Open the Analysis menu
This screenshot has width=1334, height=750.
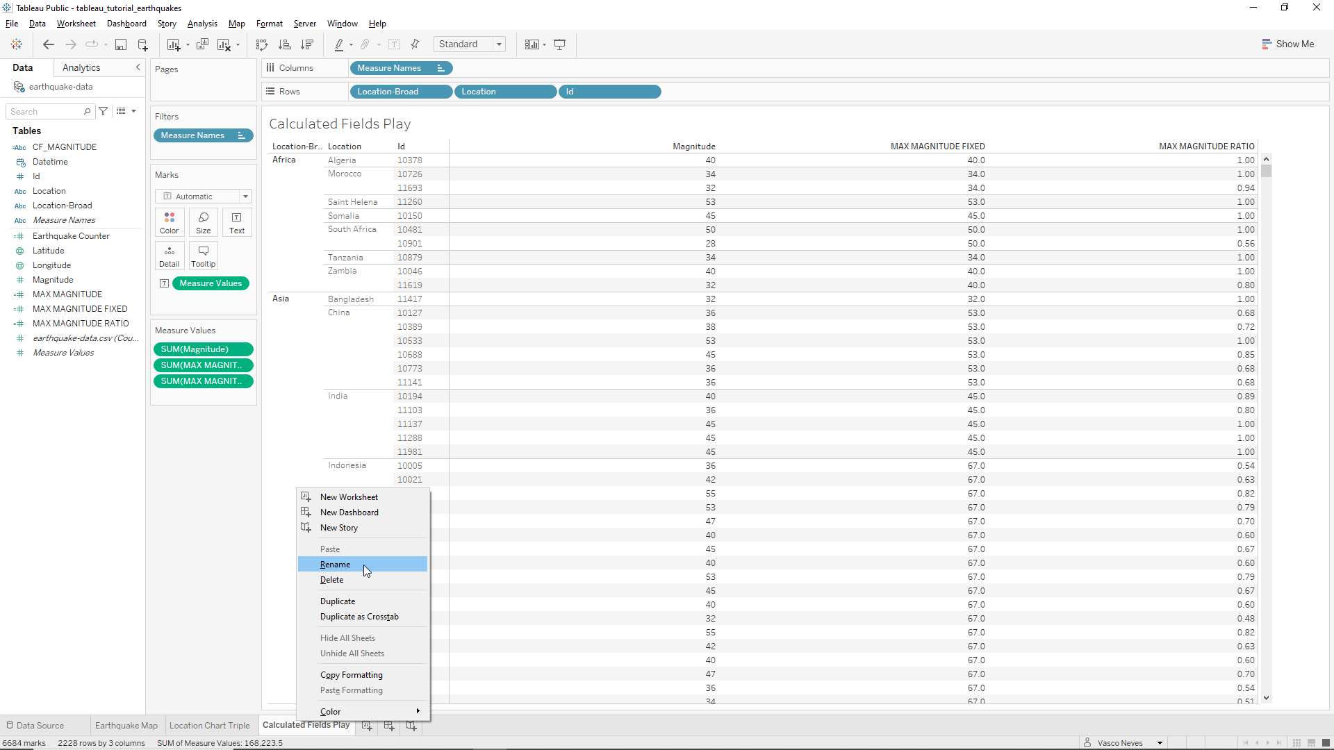tap(202, 24)
